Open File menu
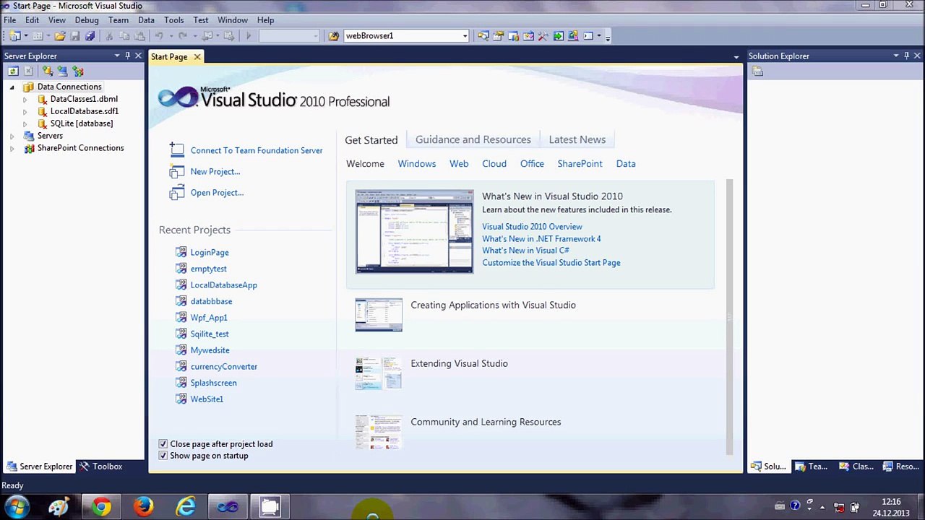Screen dimensions: 925x520 [x=10, y=20]
